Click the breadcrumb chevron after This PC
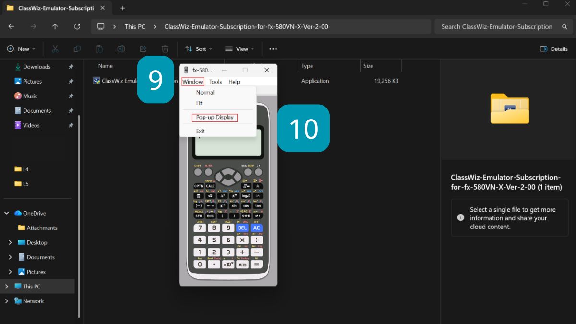The width and height of the screenshot is (576, 324). pyautogui.click(x=155, y=27)
